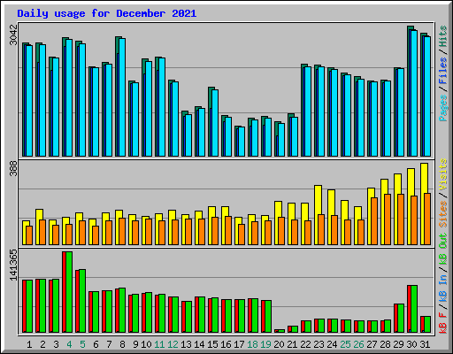Select the green kB Out bar for day 5
Image resolution: width=453 pixels, height=354 pixels.
(82, 301)
